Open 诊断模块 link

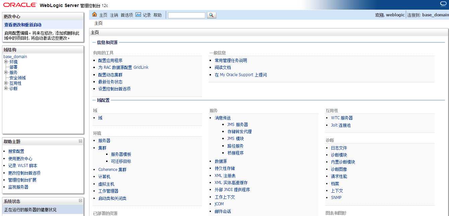[339, 155]
